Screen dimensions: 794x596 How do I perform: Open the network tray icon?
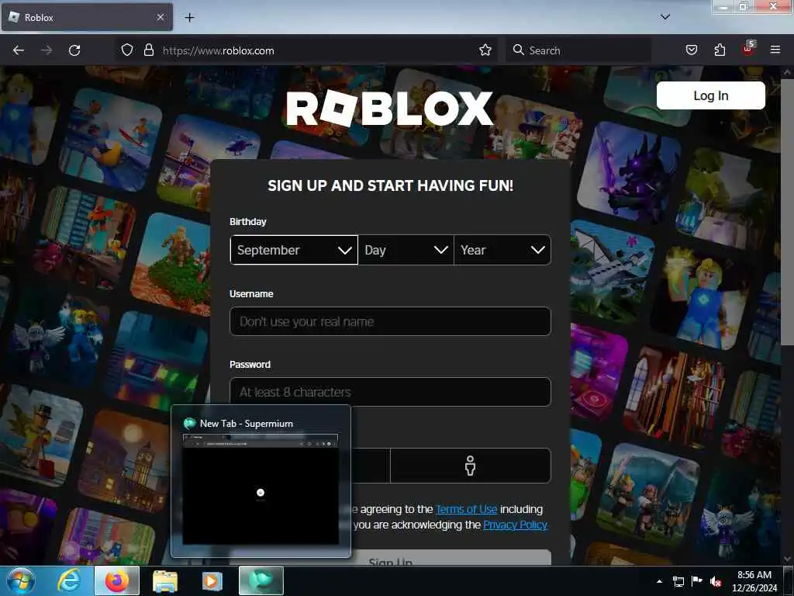tap(678, 581)
